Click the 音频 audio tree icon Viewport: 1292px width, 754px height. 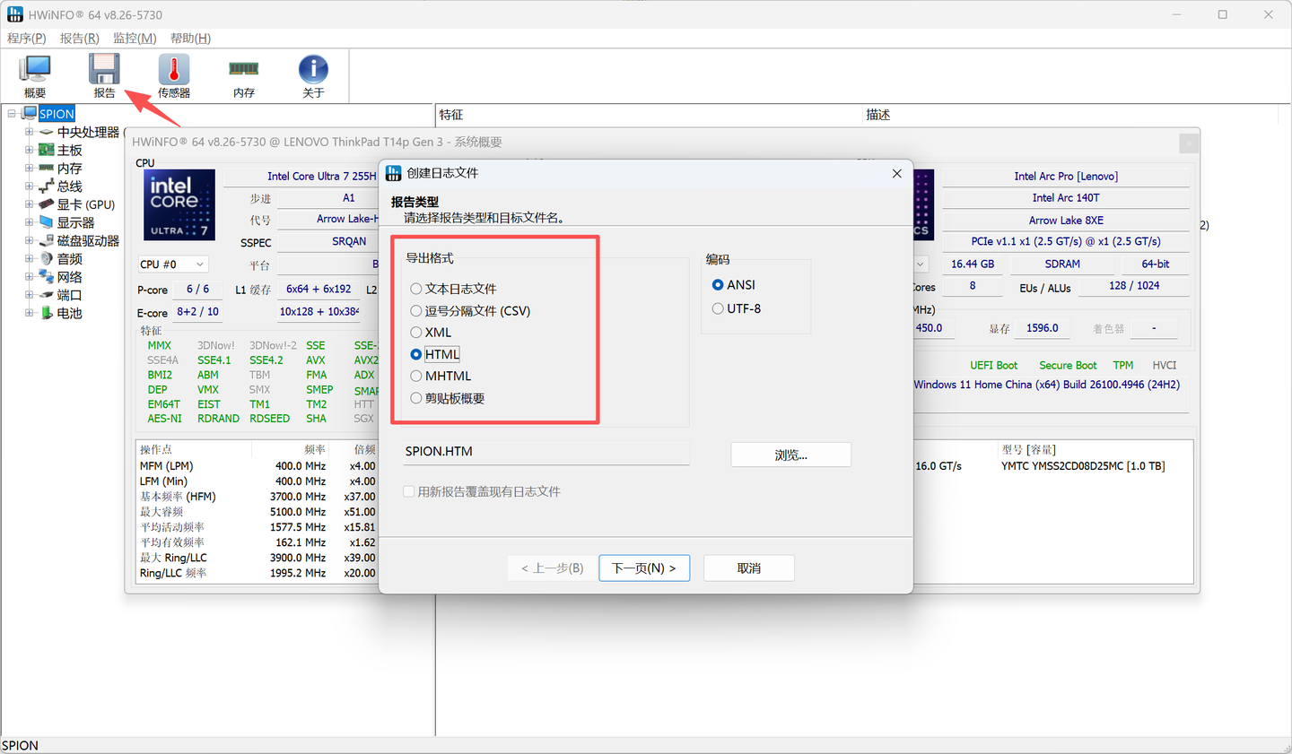point(47,258)
